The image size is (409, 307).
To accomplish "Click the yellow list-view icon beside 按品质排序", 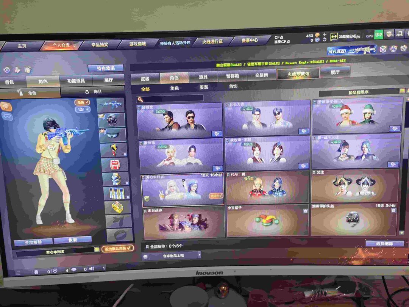I will [402, 91].
